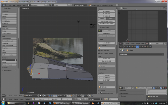Open the Material properties sphere icon
Screen dimensions: 168x105
143,46
